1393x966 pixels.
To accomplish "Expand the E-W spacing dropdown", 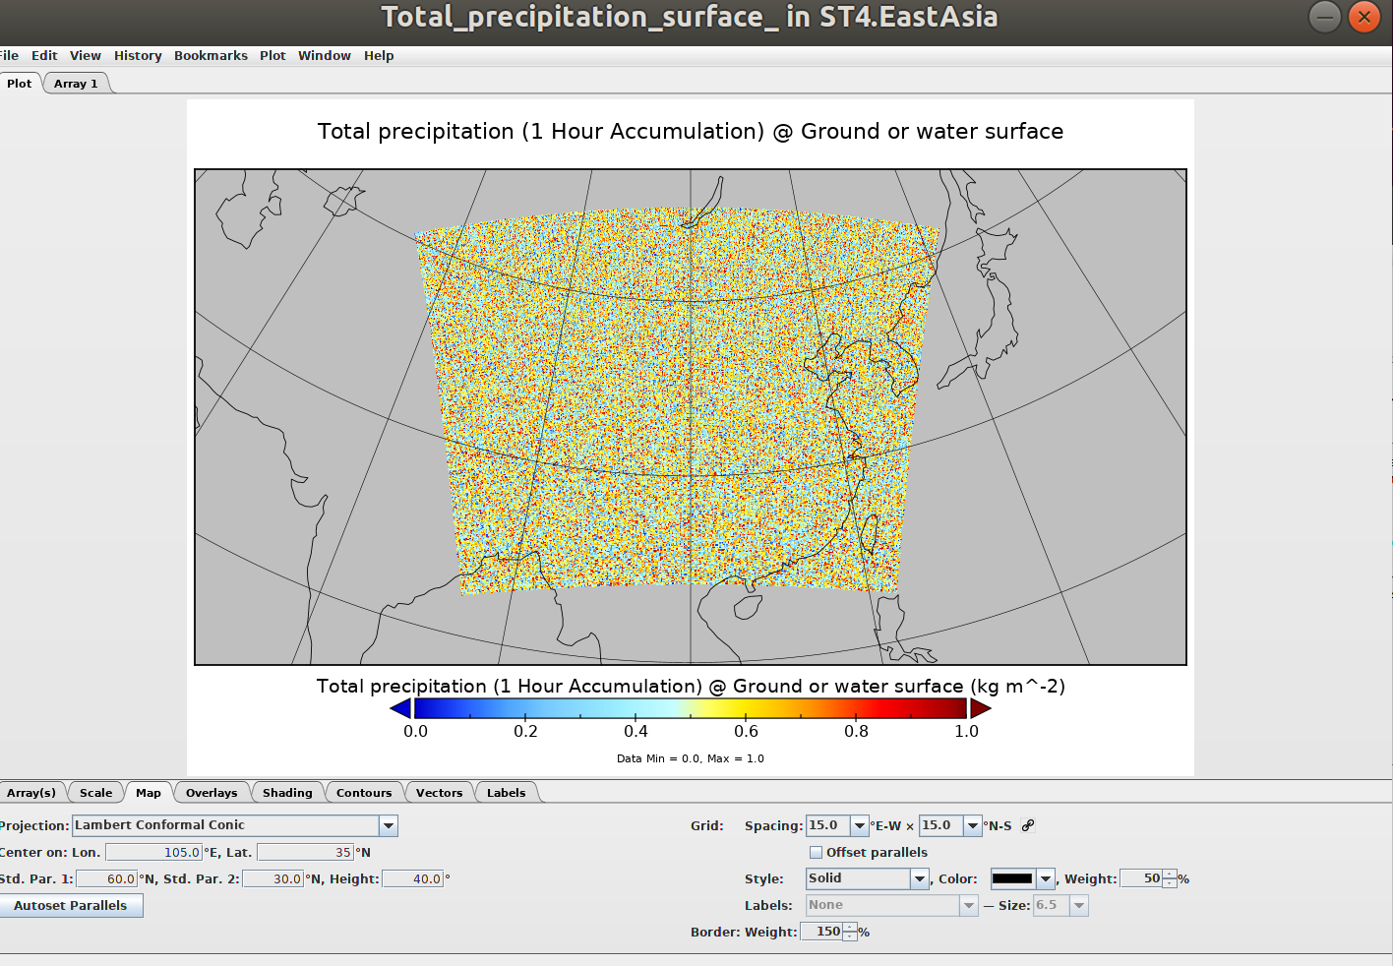I will pyautogui.click(x=860, y=825).
